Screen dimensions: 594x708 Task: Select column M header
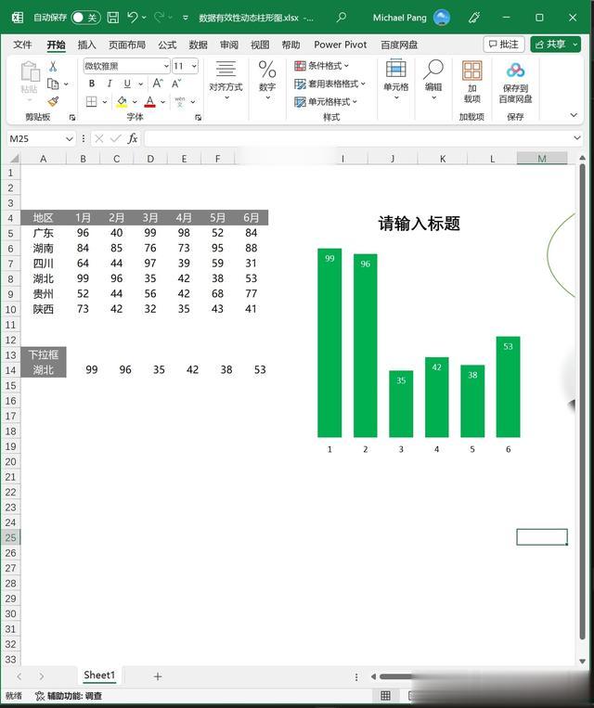point(542,159)
